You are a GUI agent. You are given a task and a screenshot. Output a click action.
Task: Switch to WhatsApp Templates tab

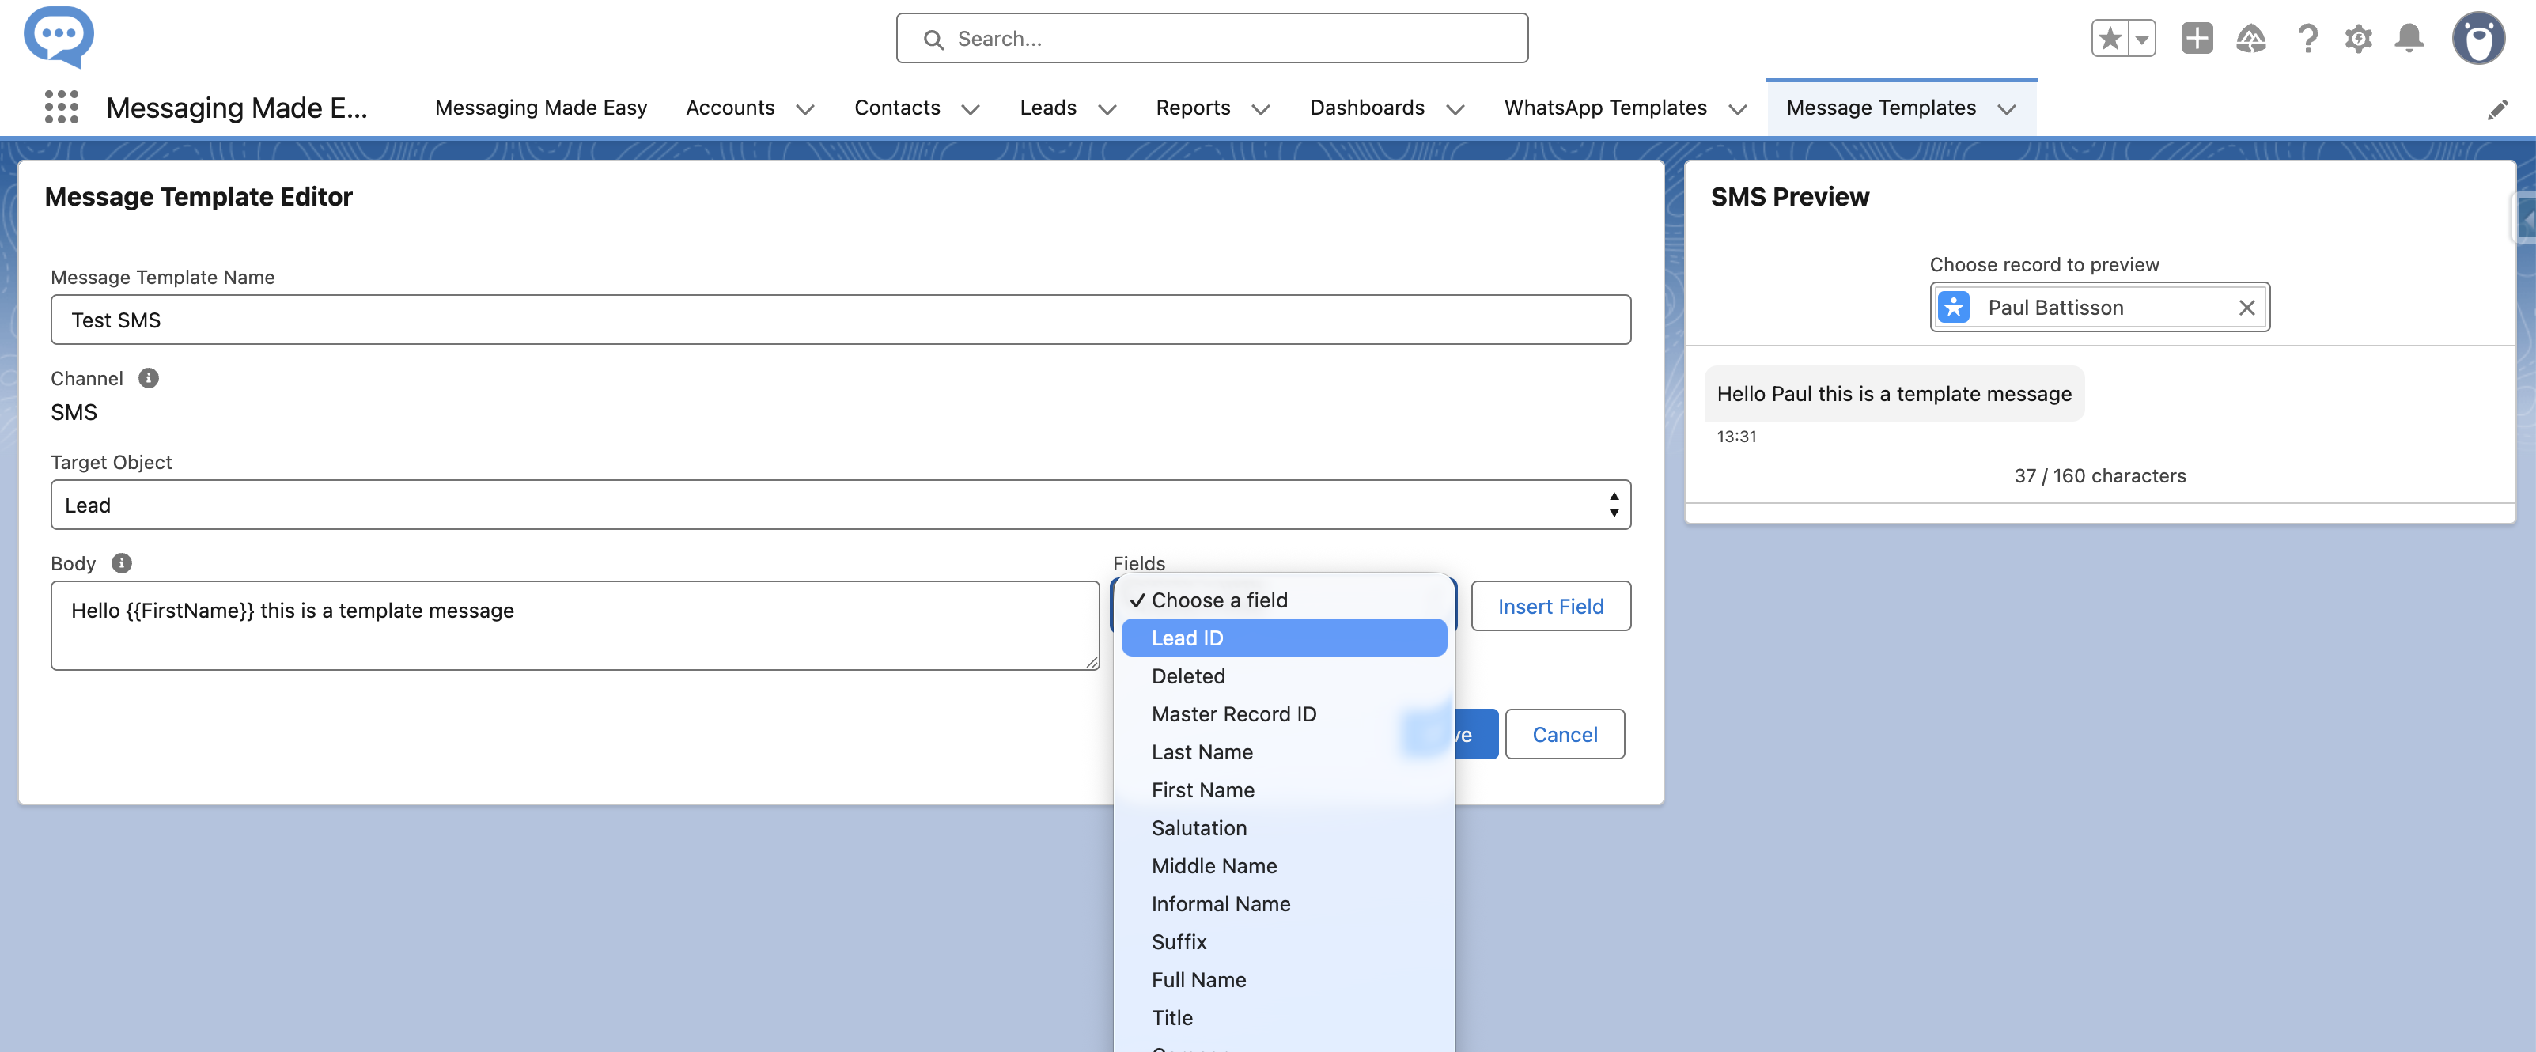(x=1605, y=108)
